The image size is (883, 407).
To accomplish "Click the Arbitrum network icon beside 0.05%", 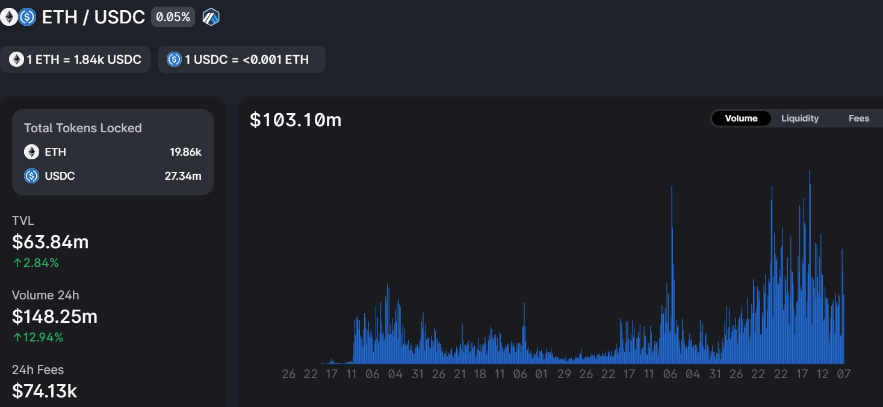I will point(211,17).
